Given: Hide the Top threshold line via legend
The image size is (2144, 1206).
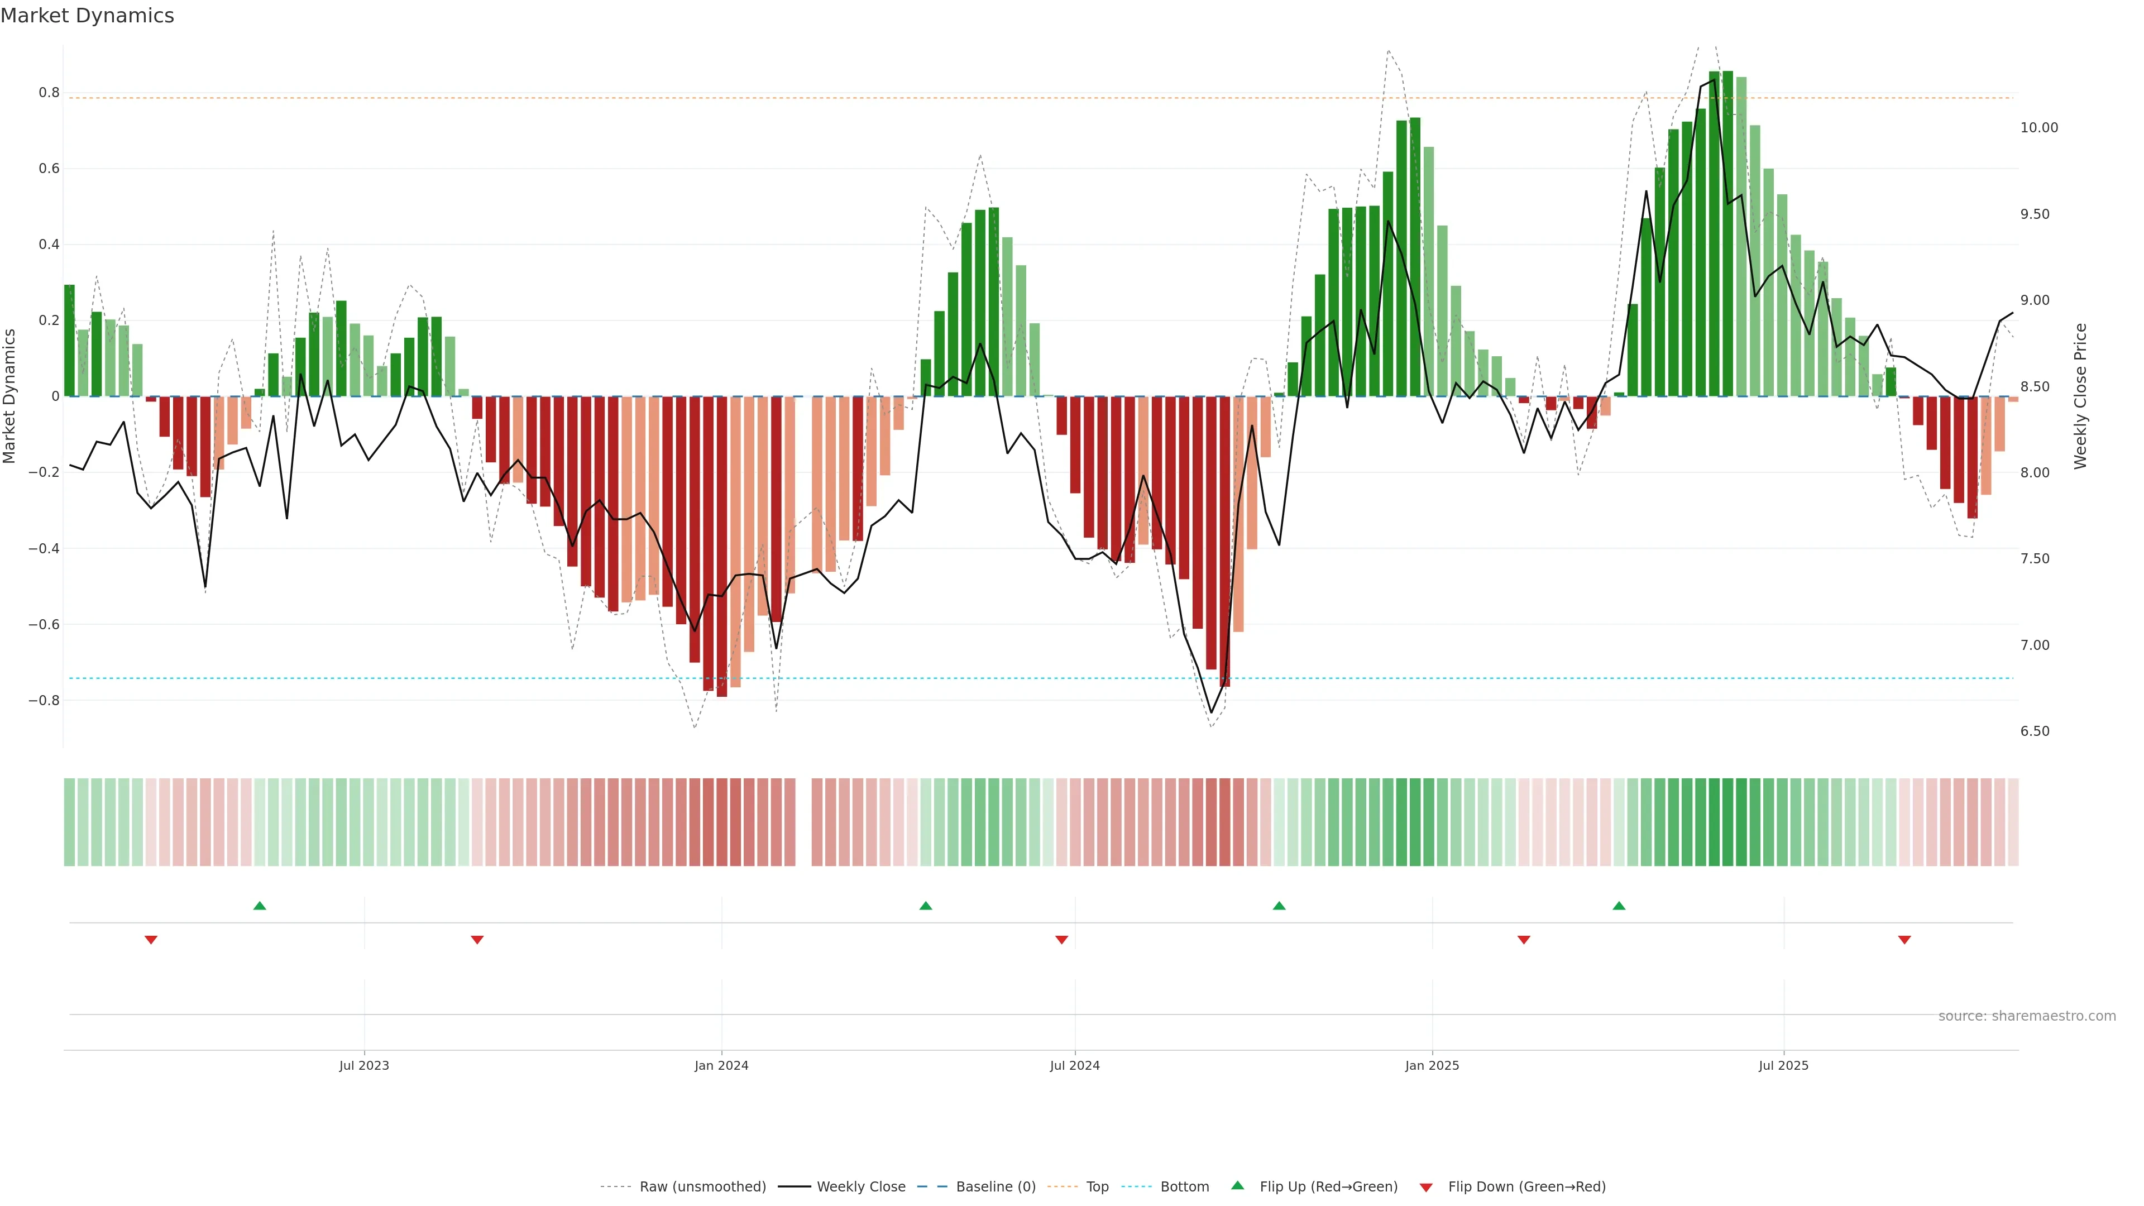Looking at the screenshot, I should tap(1097, 1187).
